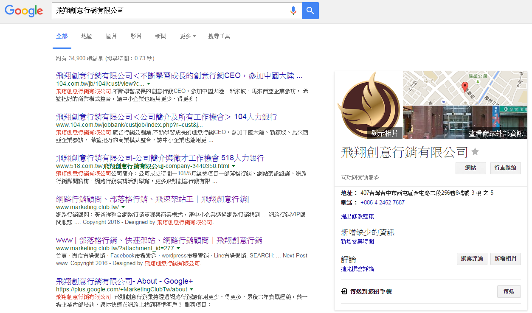The width and height of the screenshot is (532, 313).
Task: Click the red map pin marker
Action: tap(465, 87)
